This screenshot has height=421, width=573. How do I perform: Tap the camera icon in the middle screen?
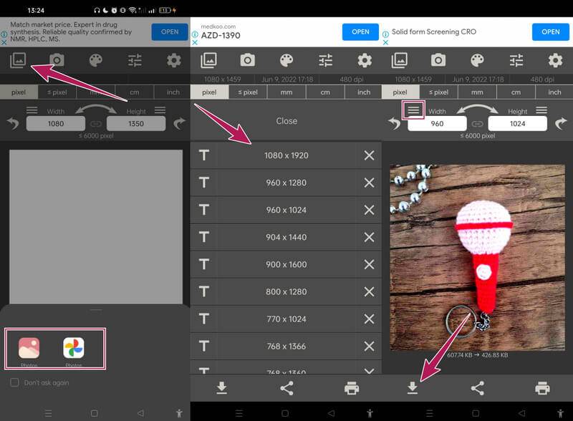click(248, 60)
